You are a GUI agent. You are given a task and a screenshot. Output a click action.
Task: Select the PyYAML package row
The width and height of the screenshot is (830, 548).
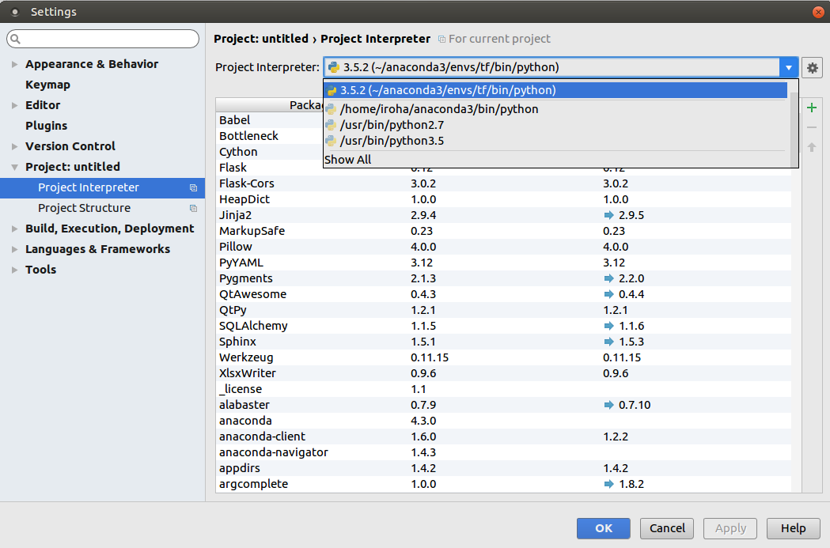503,263
